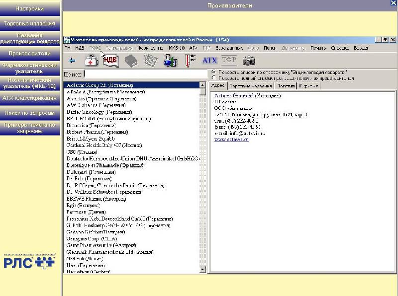Click the gray book toolbar icon
Viewport: 398px width, 296px height.
[x=131, y=61]
